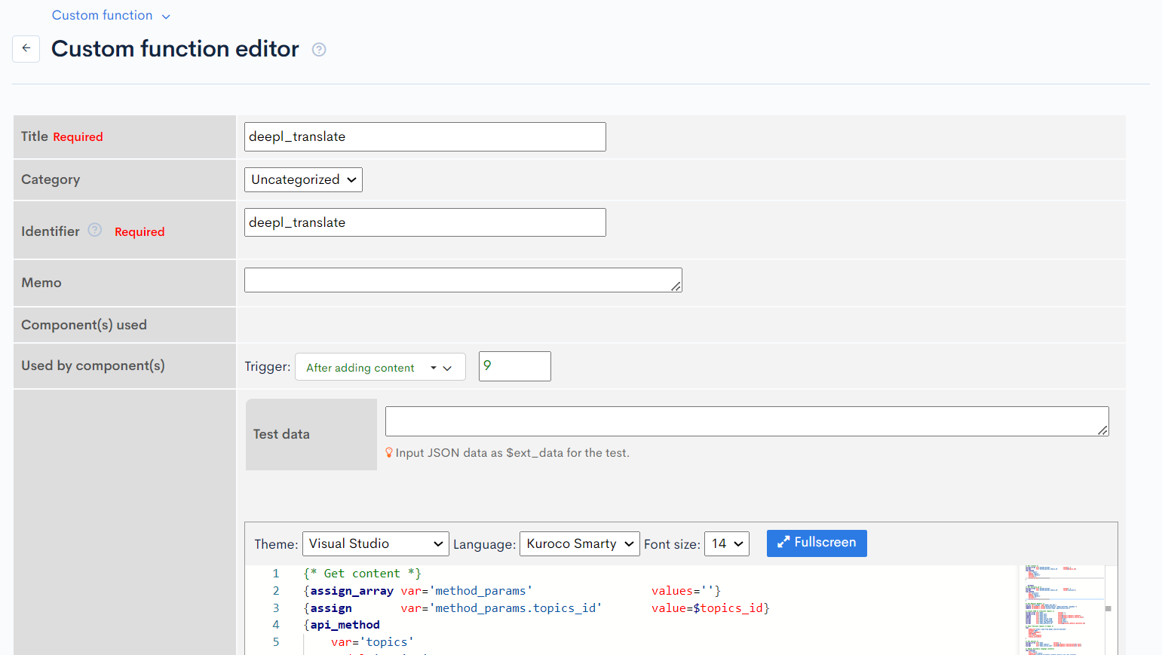Open the Font size 14 dropdown

[x=727, y=543]
